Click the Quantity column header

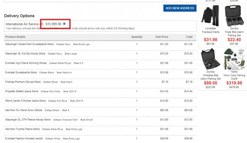pyautogui.click(x=137, y=37)
